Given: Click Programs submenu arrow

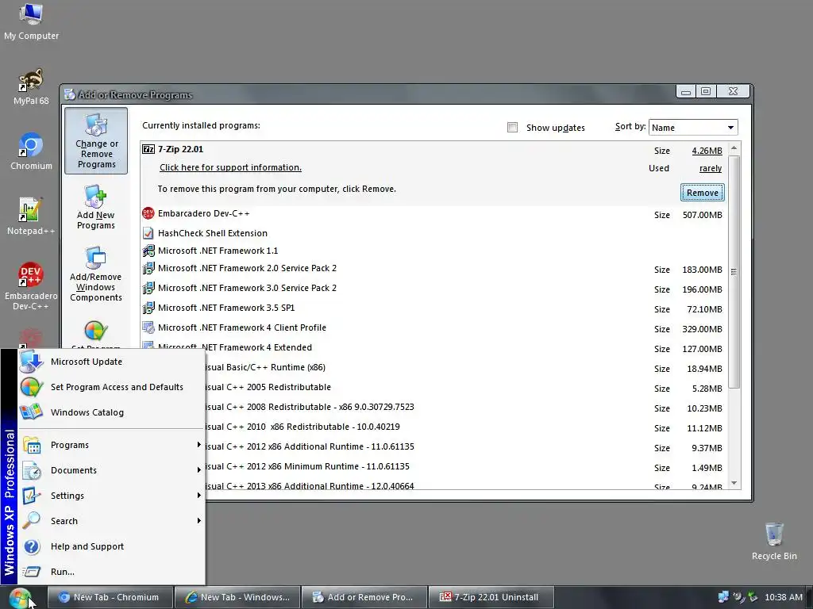Looking at the screenshot, I should coord(198,444).
